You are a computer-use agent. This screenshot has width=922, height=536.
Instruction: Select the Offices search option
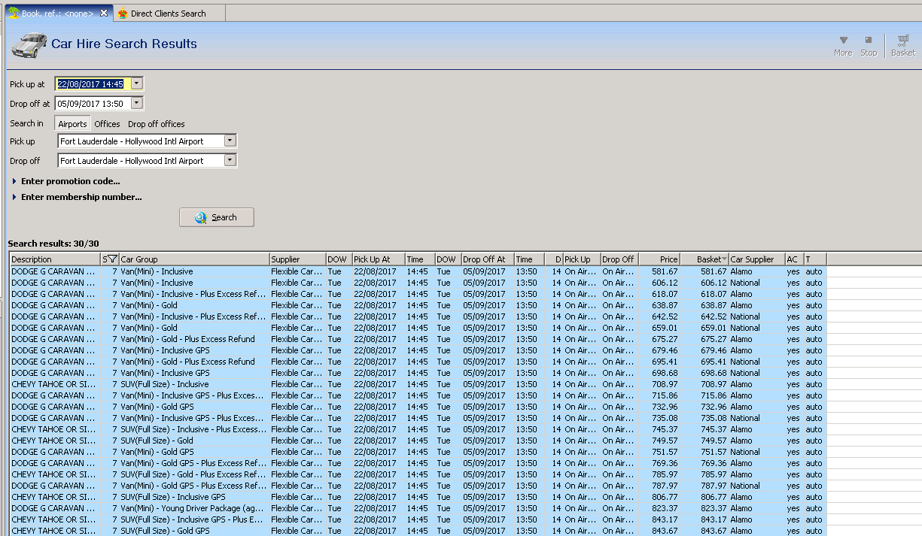[x=107, y=124]
